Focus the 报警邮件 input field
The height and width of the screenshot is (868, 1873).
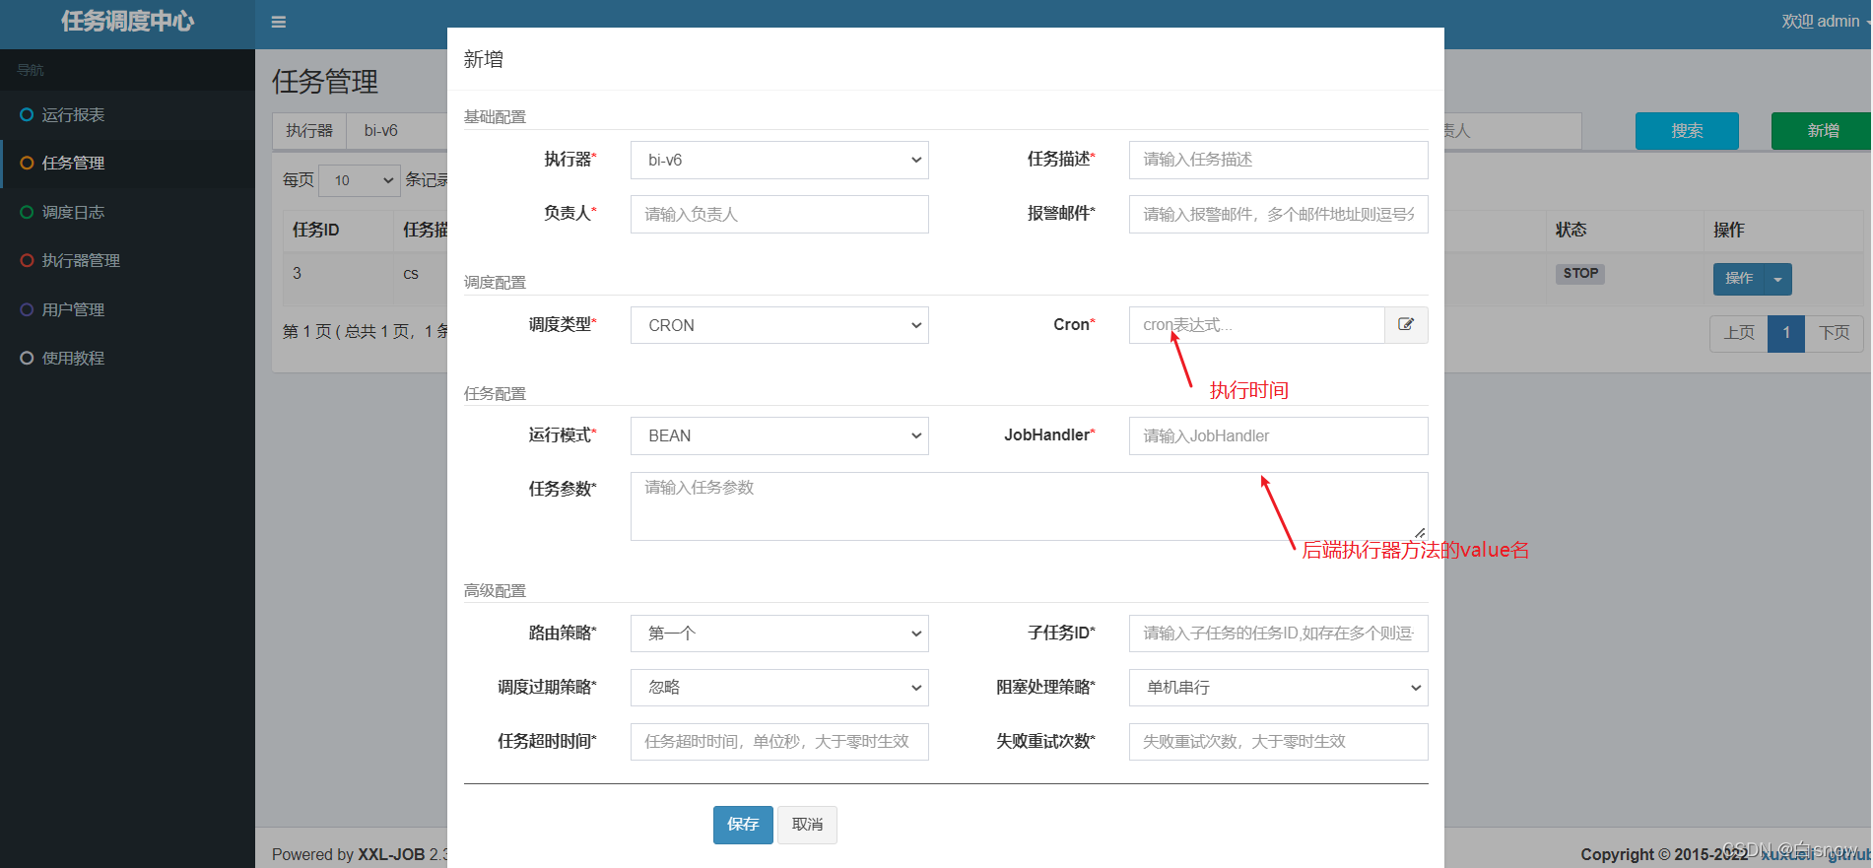[x=1278, y=214]
